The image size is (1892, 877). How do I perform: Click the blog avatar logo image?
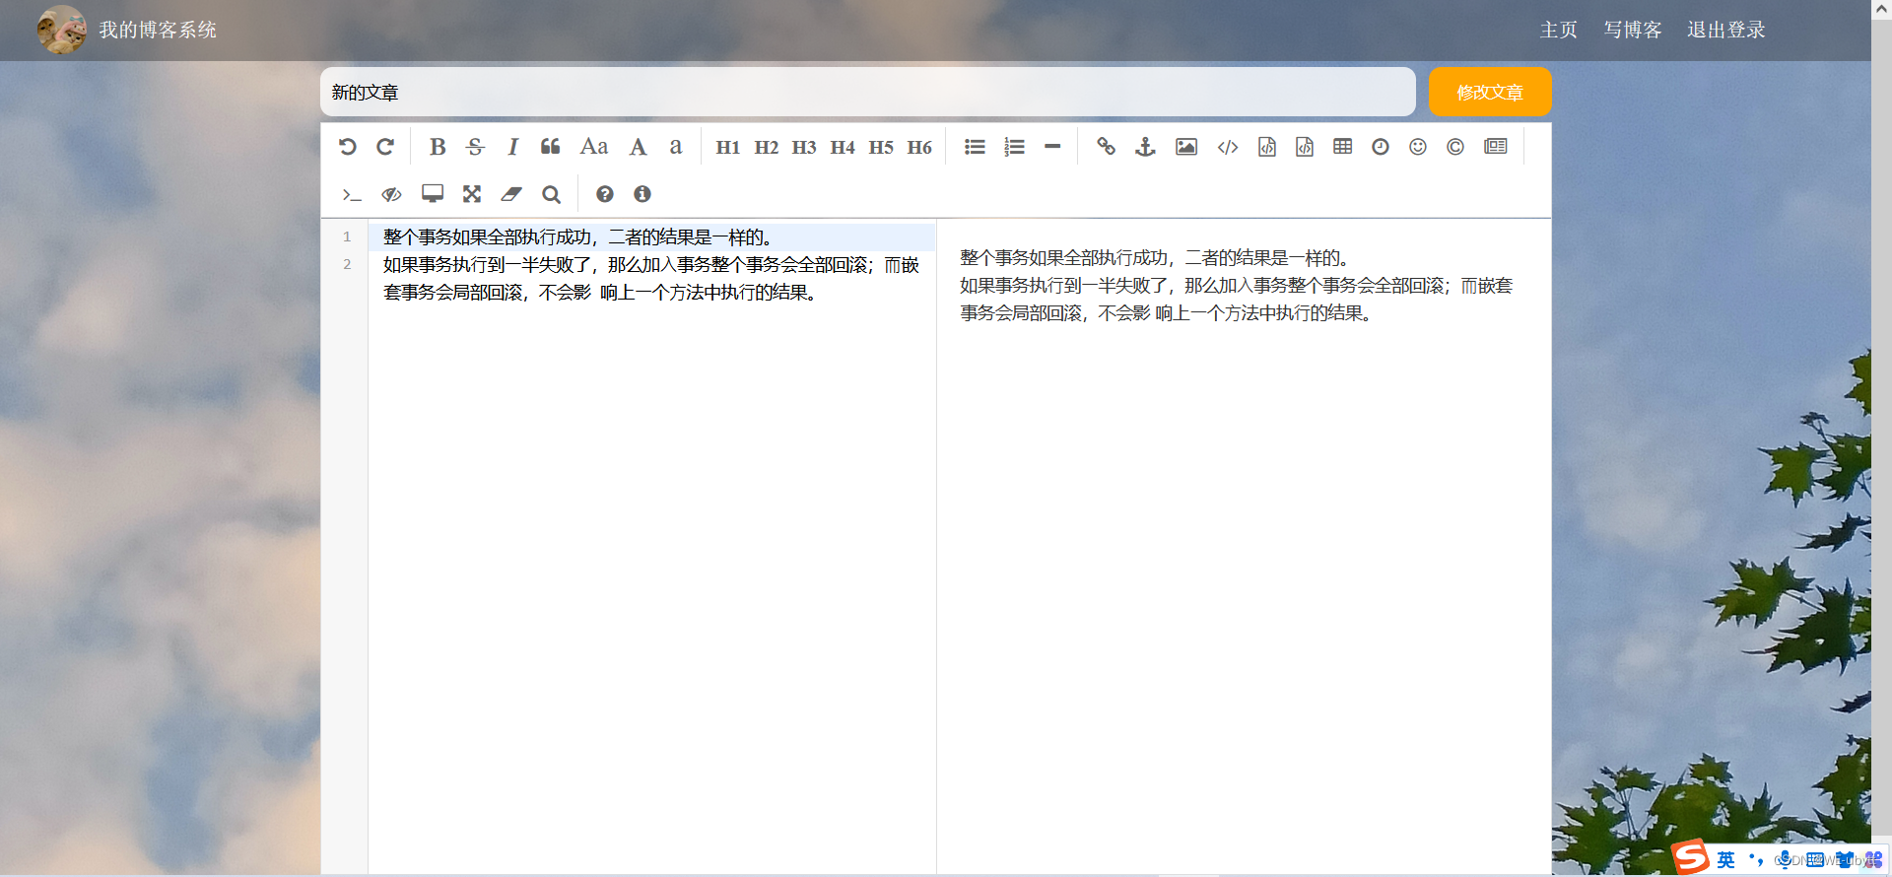click(x=62, y=30)
